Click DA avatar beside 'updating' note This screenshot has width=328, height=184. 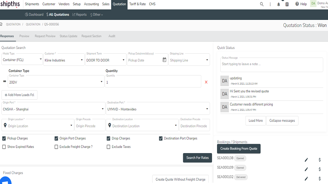[225, 81]
